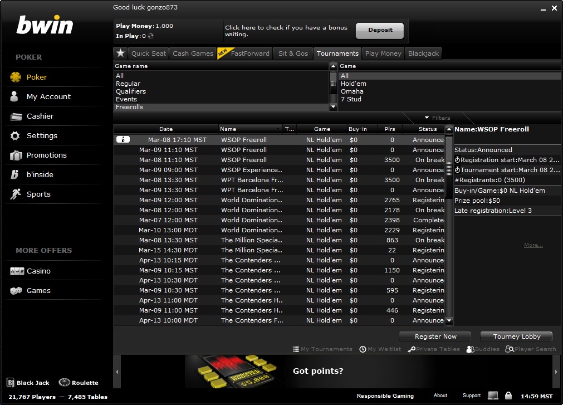Click the Cashier wallet icon
The height and width of the screenshot is (405, 563).
tap(16, 116)
